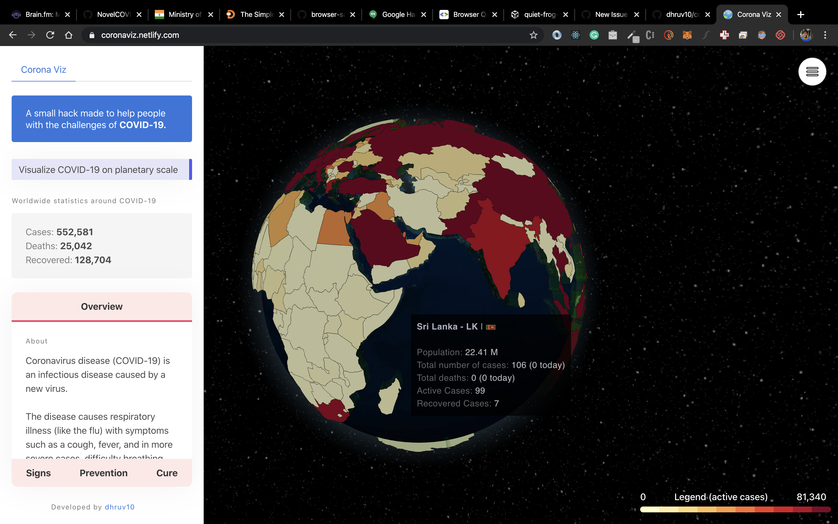Reload the coronaviz page

click(x=50, y=35)
